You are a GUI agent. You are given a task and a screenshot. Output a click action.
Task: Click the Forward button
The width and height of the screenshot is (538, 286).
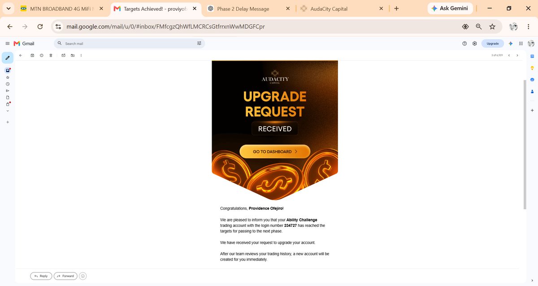(65, 276)
